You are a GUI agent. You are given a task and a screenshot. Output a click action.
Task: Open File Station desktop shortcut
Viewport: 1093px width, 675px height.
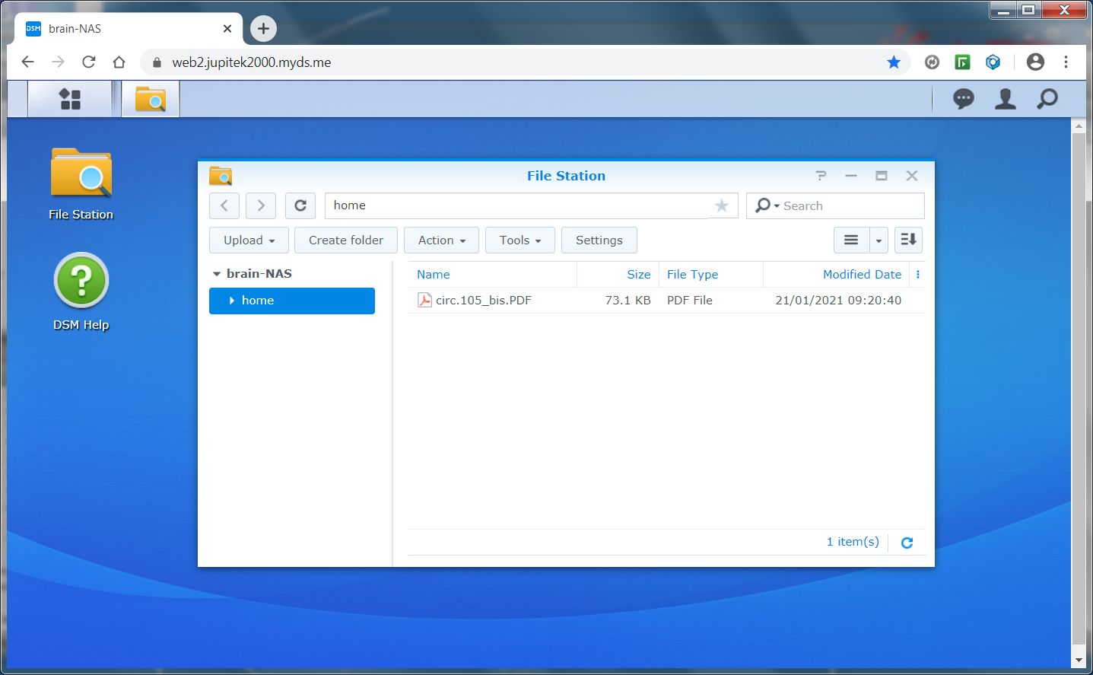81,185
